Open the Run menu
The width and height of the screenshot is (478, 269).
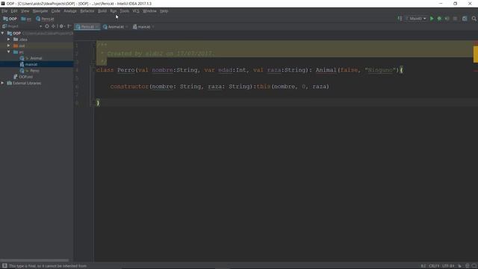click(114, 11)
